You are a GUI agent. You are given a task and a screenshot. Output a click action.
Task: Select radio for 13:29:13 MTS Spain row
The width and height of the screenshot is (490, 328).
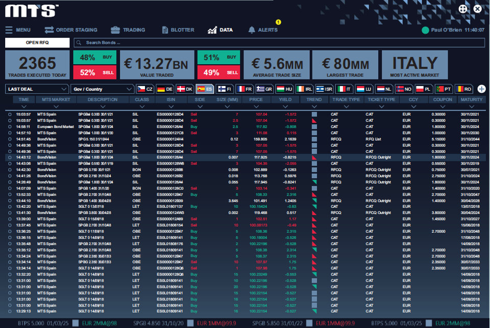pos(10,312)
